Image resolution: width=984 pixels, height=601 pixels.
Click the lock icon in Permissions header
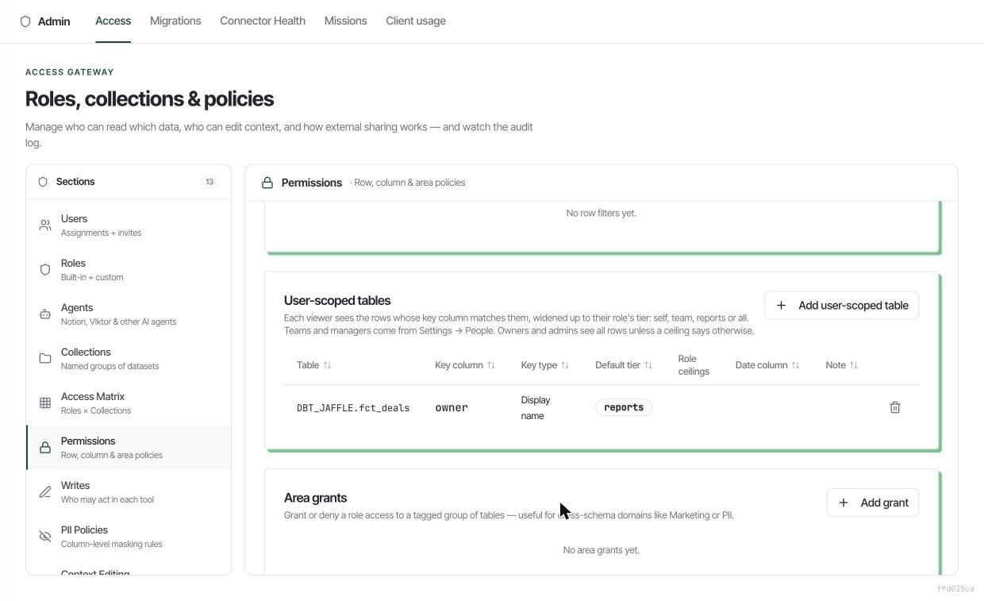(267, 183)
